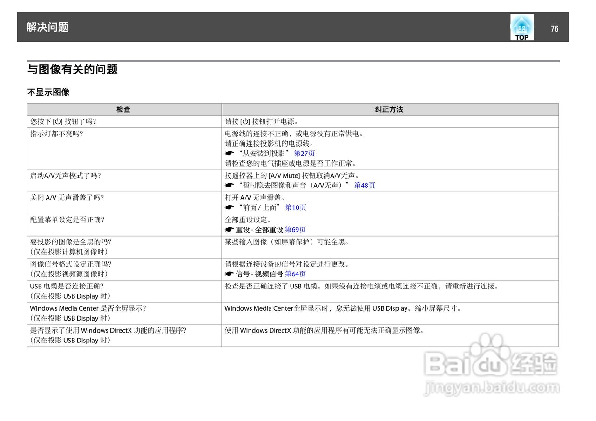
Task: Click cell 要投影的图像是全黑的吗?
Action: click(124, 247)
